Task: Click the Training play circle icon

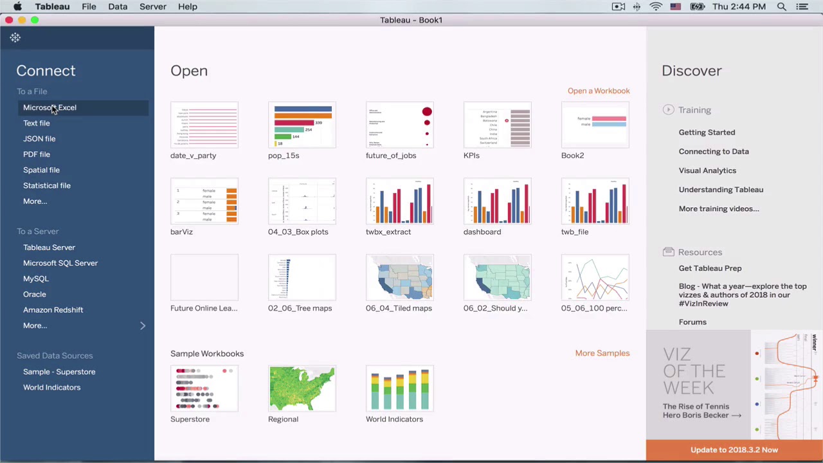Action: (668, 110)
